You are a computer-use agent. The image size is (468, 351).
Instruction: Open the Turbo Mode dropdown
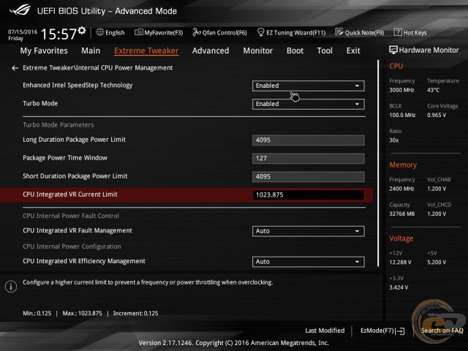pyautogui.click(x=309, y=104)
